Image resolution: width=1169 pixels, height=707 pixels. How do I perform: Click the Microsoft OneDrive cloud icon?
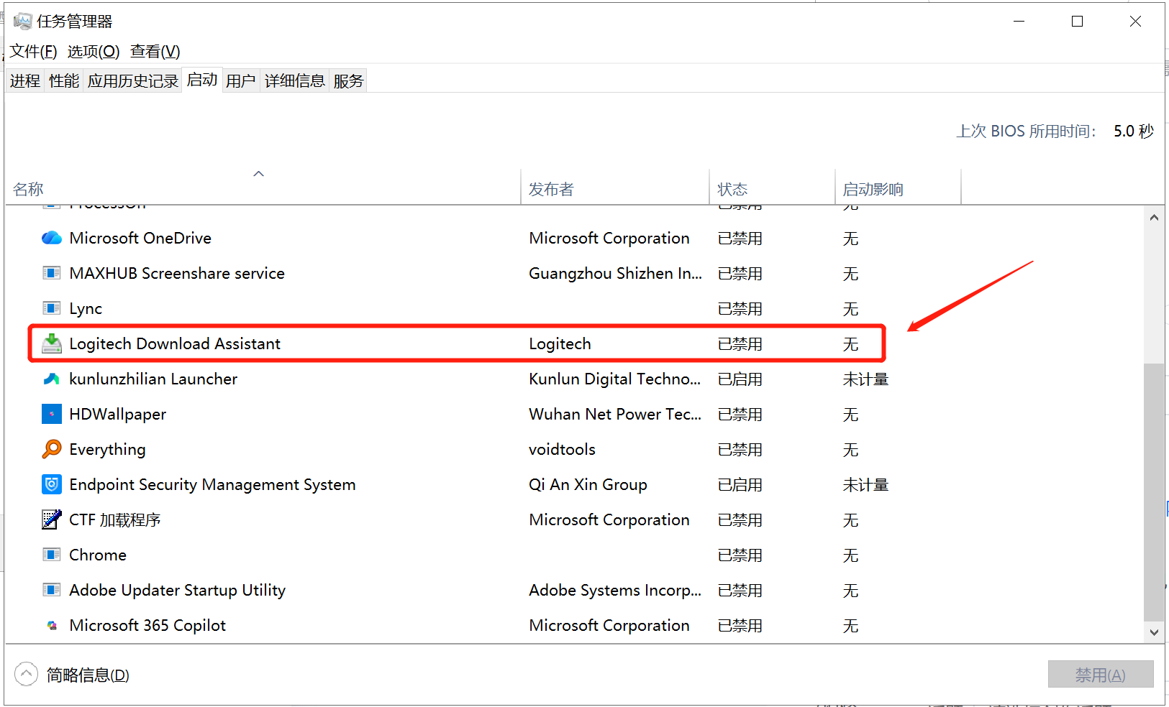click(x=52, y=238)
